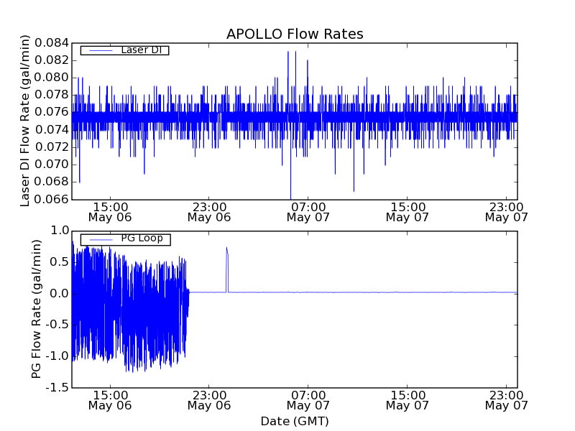The height and width of the screenshot is (431, 575).
Task: Click the Laser DI Flow Rate y-axis label
Action: click(x=25, y=121)
